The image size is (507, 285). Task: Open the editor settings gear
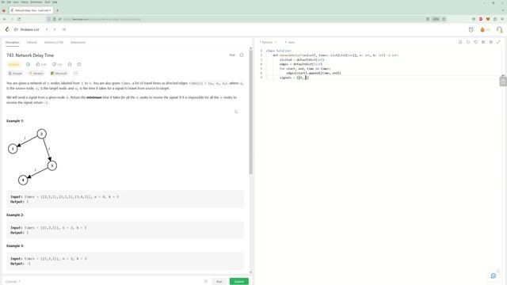click(491, 42)
